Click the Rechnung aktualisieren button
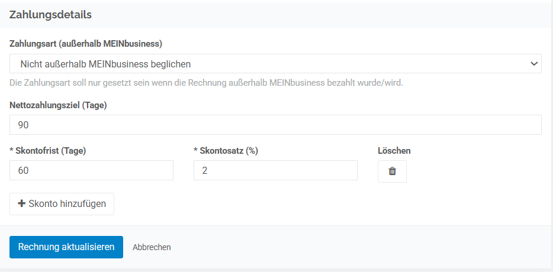Viewport: 553px width, 272px height. 66,247
